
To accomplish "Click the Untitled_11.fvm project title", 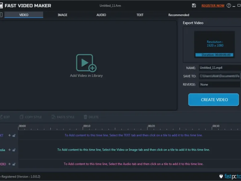I will 110,6.
